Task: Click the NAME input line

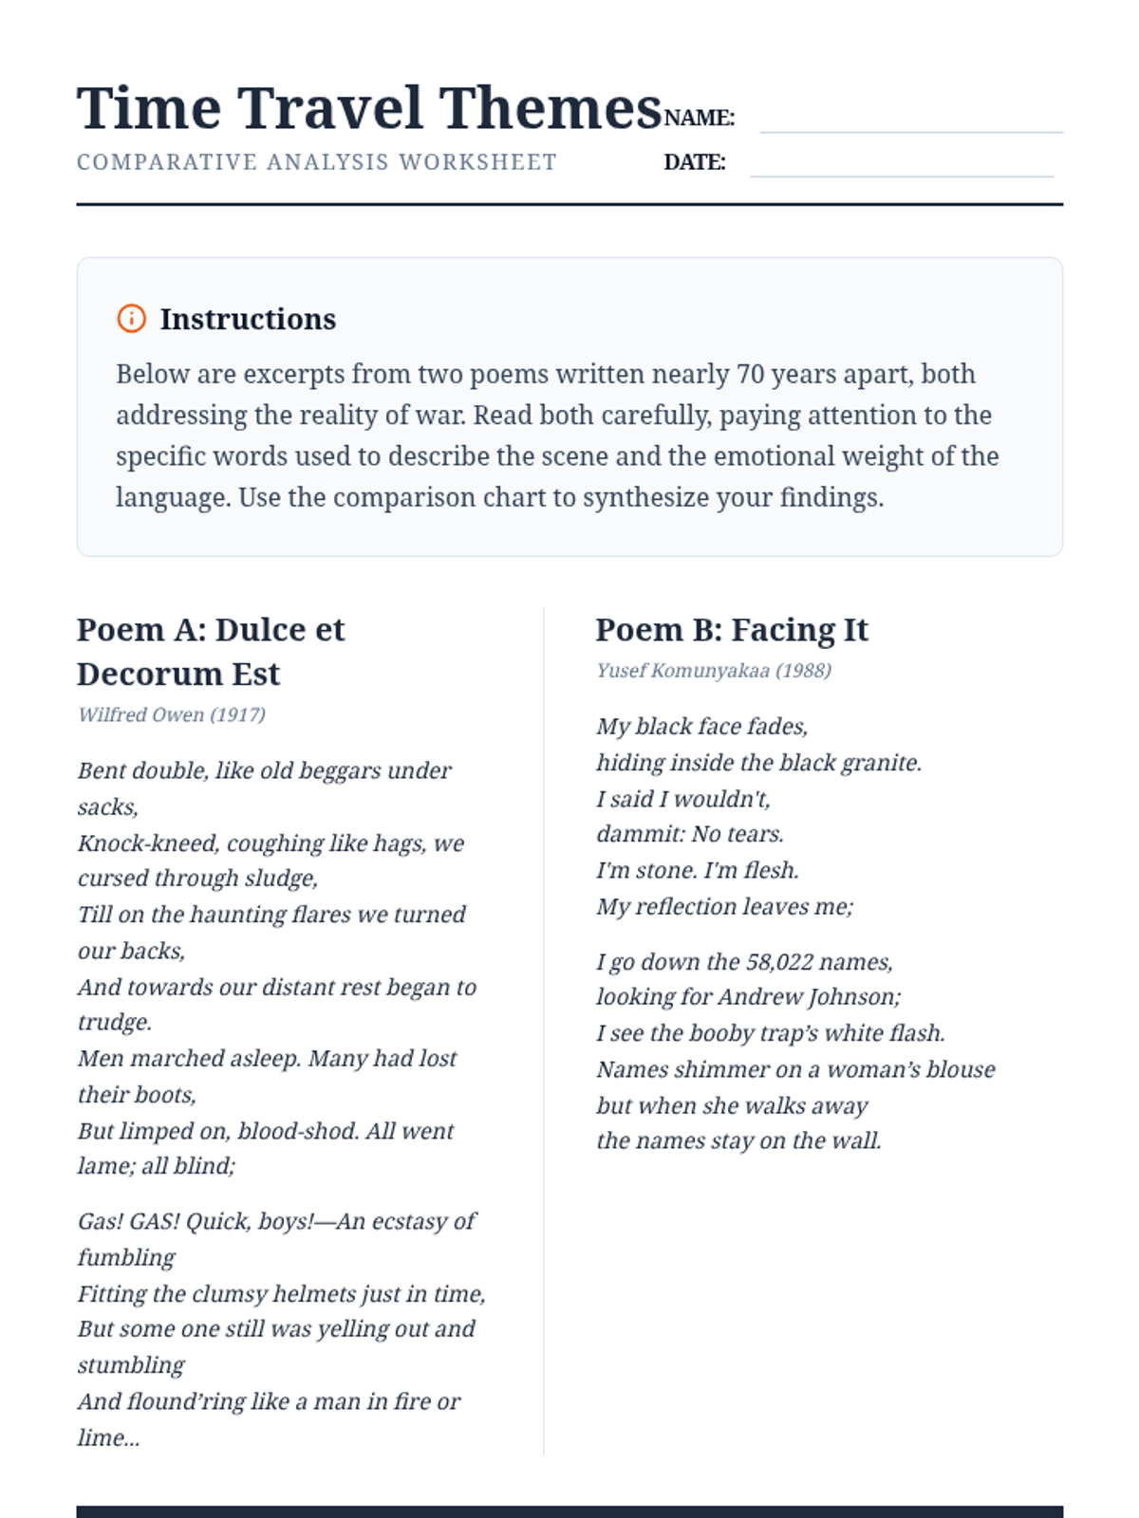Action: [911, 120]
